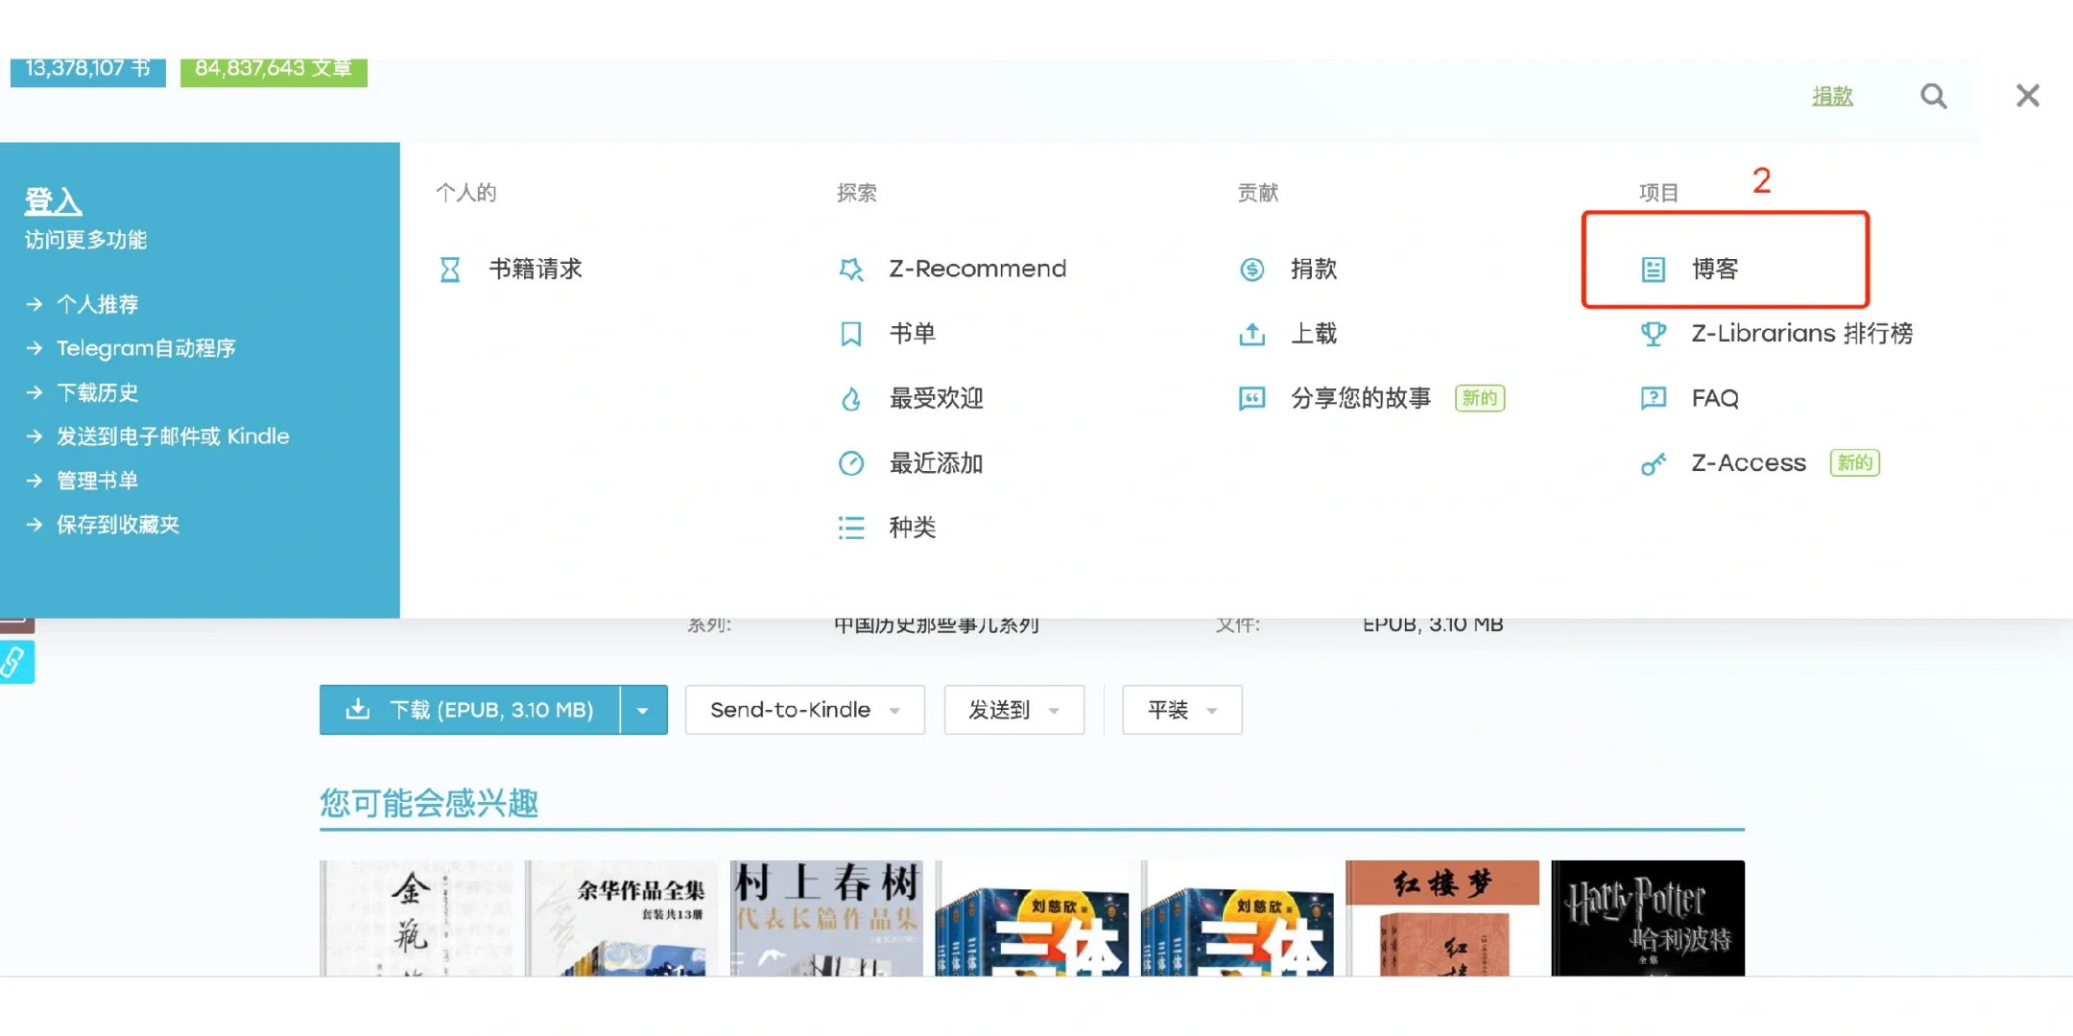The width and height of the screenshot is (2073, 1036).
Task: Open the Send-to-Kindle dropdown
Action: pos(804,710)
